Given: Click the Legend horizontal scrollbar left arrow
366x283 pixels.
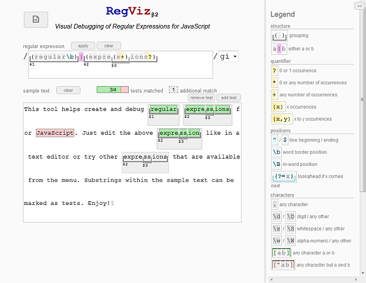Looking at the screenshot, I should (271, 279).
